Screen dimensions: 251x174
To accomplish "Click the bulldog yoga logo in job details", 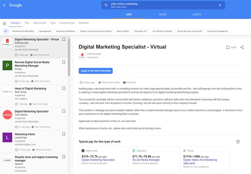I will click(82, 56).
